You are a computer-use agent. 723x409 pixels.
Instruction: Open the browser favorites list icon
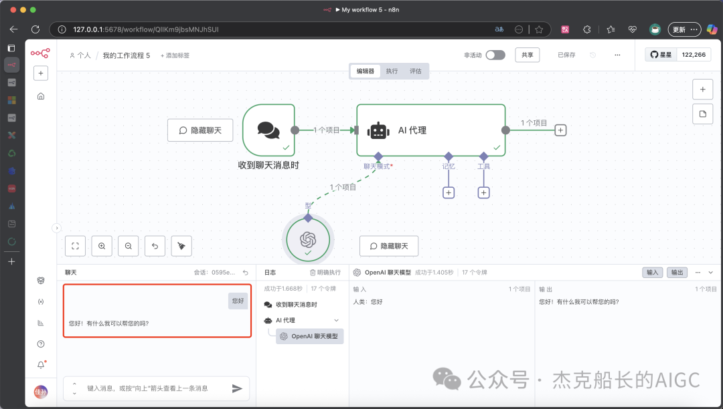tap(611, 29)
